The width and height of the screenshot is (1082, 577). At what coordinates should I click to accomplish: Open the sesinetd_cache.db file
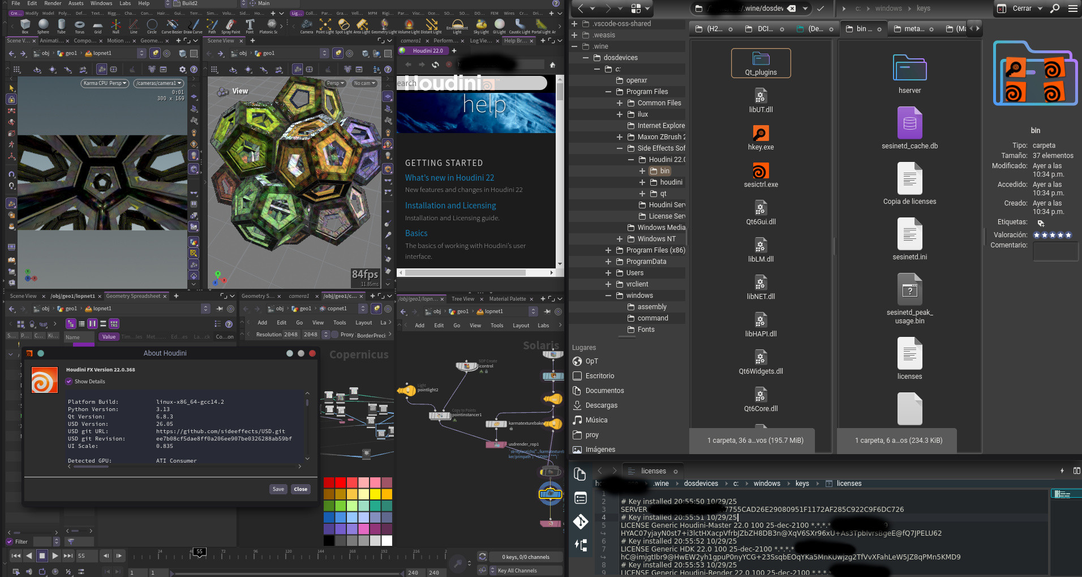pyautogui.click(x=909, y=129)
